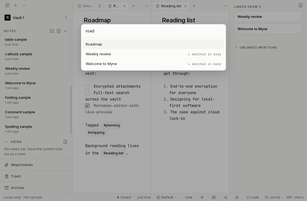
Task: Open the Archive section
Action: 36,188
